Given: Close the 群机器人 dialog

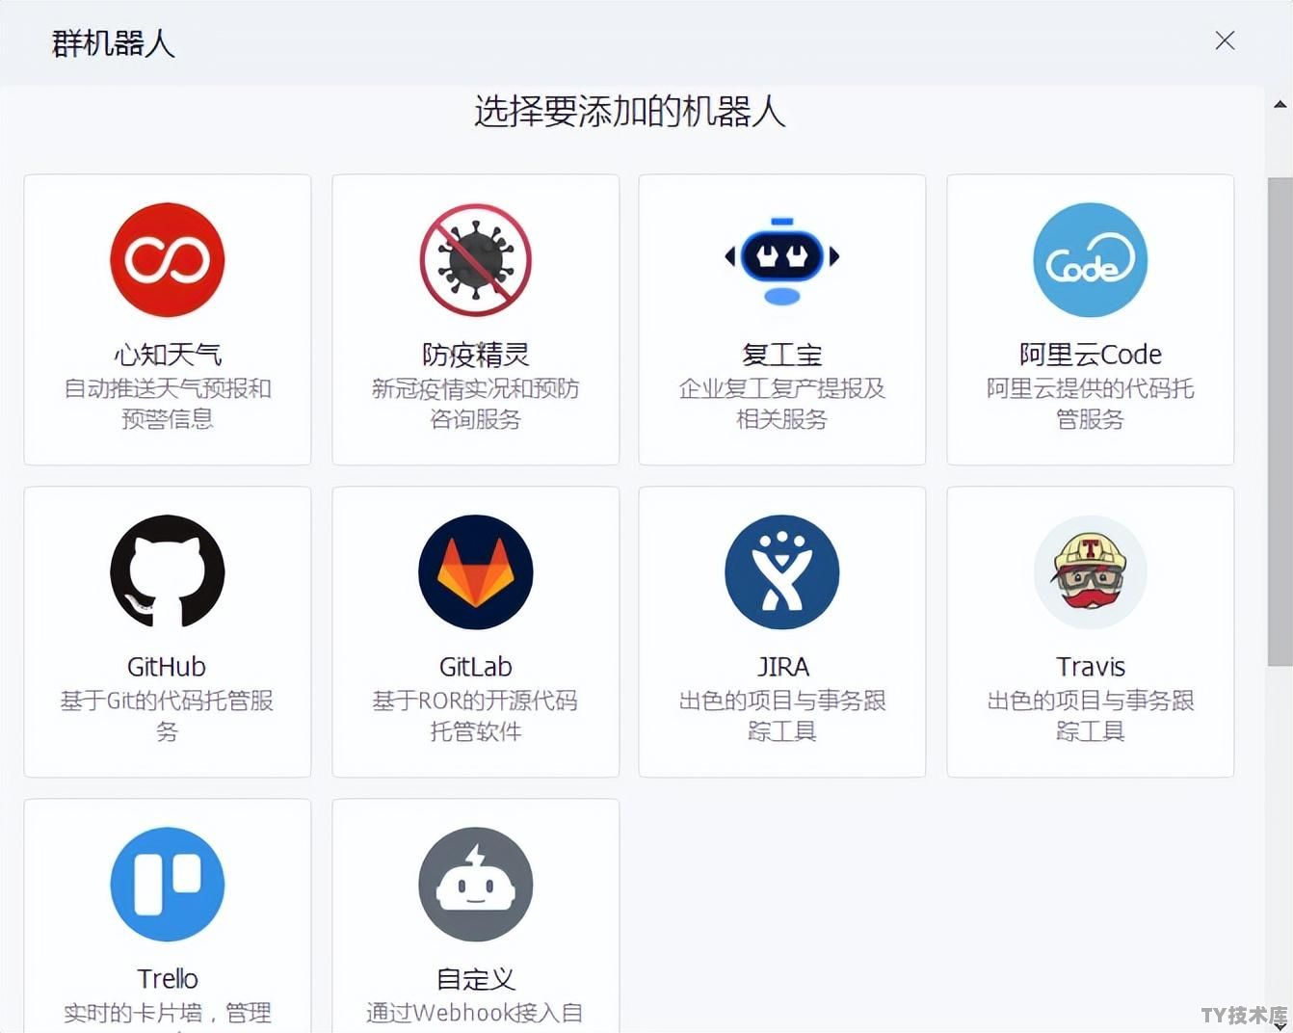Looking at the screenshot, I should pos(1225,40).
